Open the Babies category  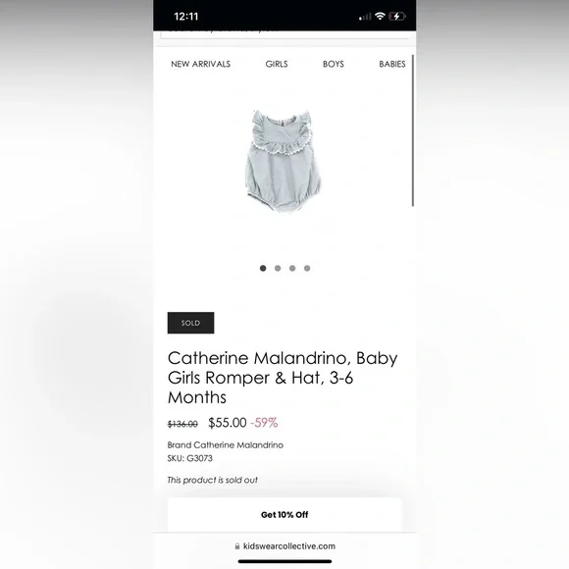[x=391, y=64]
